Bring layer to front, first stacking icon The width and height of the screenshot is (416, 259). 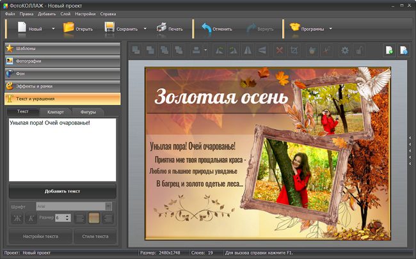coord(136,50)
